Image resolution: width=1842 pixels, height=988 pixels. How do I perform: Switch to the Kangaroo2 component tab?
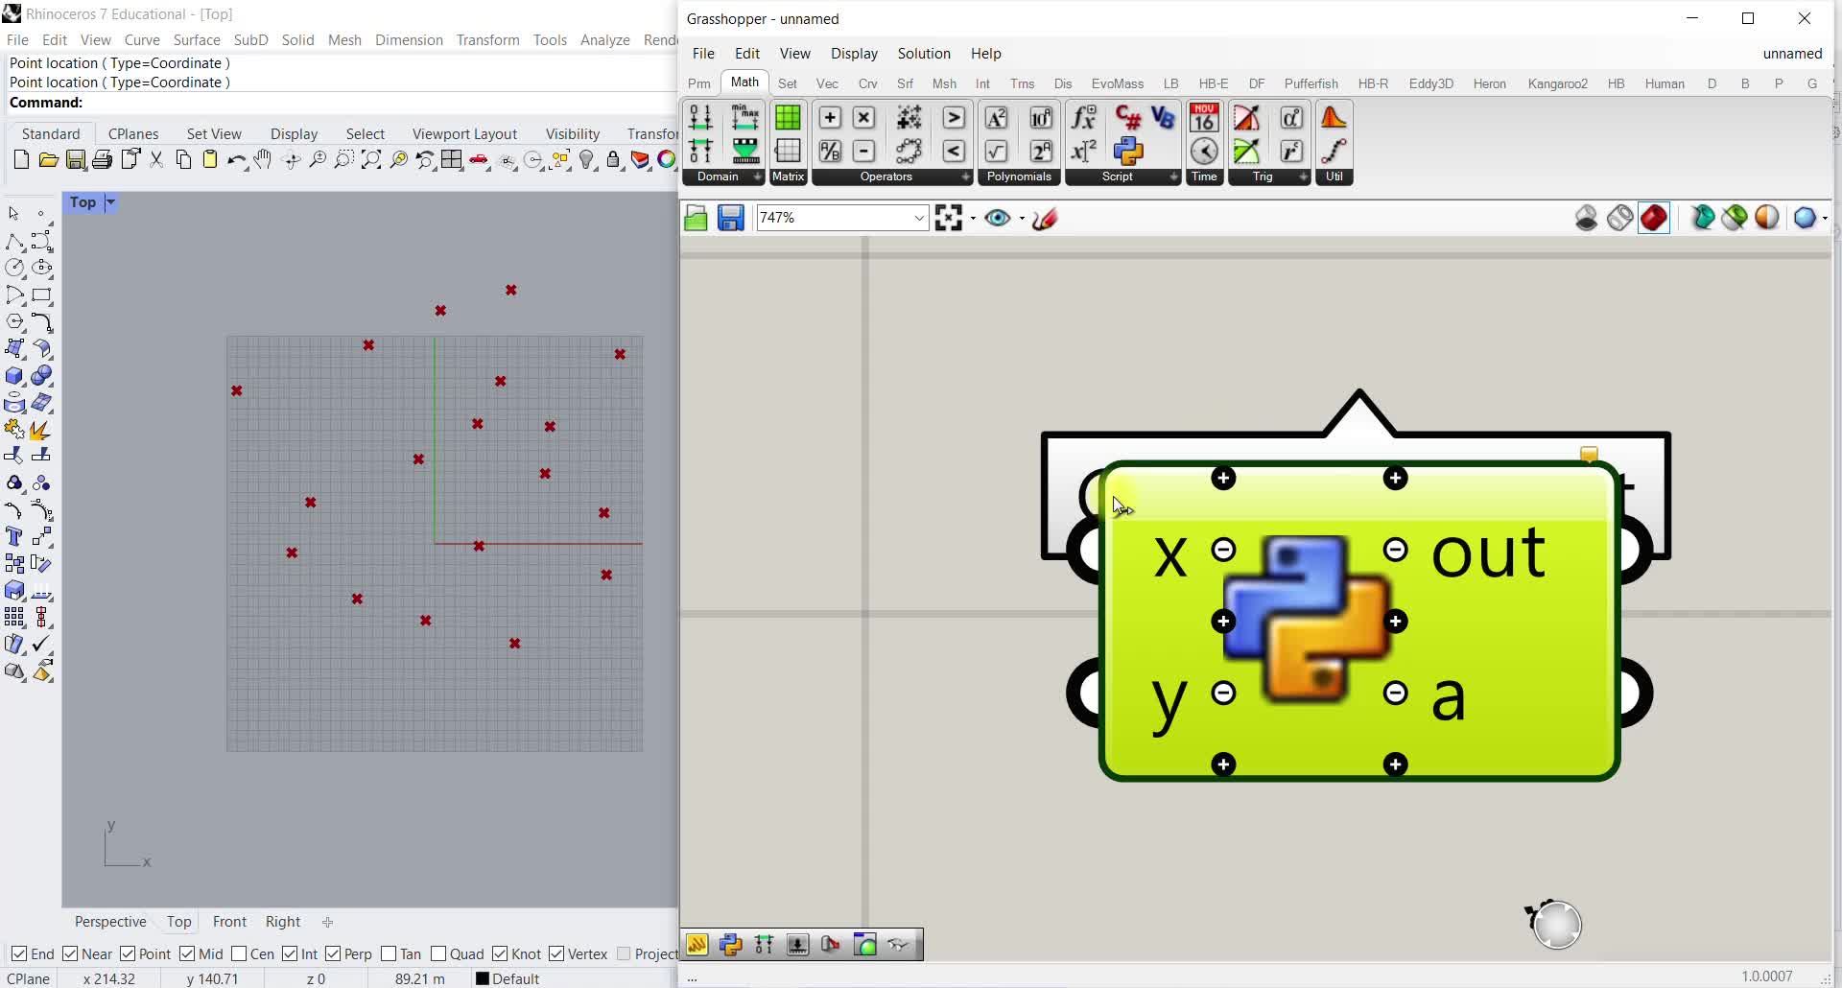point(1557,83)
